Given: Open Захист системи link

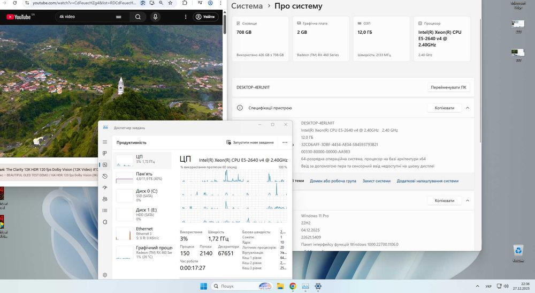Looking at the screenshot, I should point(376,181).
